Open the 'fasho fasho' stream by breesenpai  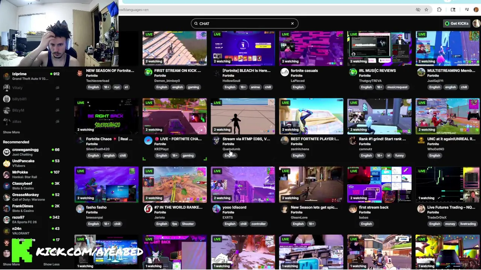click(x=96, y=207)
